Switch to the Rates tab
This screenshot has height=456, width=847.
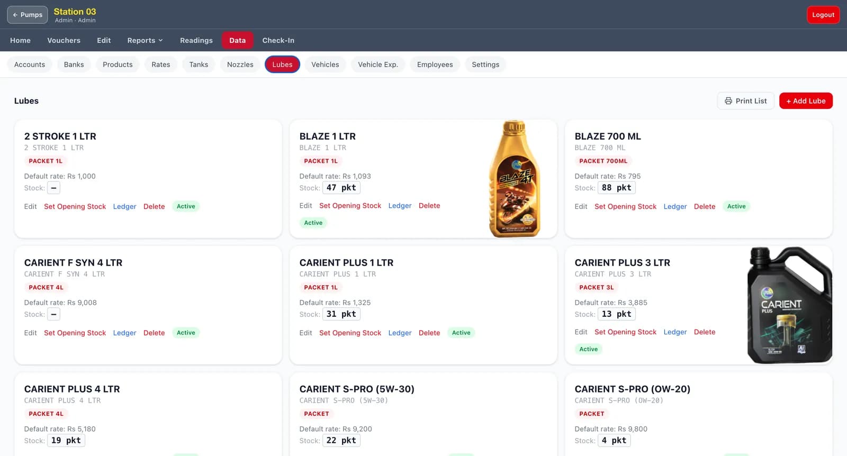click(x=161, y=65)
